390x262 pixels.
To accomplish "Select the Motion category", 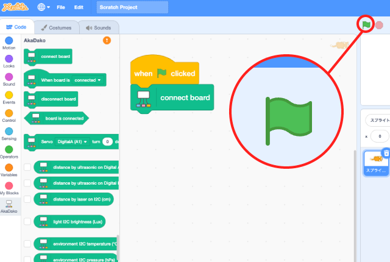I will pyautogui.click(x=9, y=43).
